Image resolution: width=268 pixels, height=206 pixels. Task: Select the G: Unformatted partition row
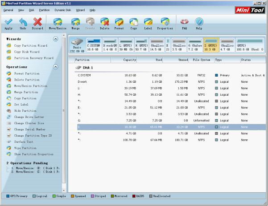(171, 121)
